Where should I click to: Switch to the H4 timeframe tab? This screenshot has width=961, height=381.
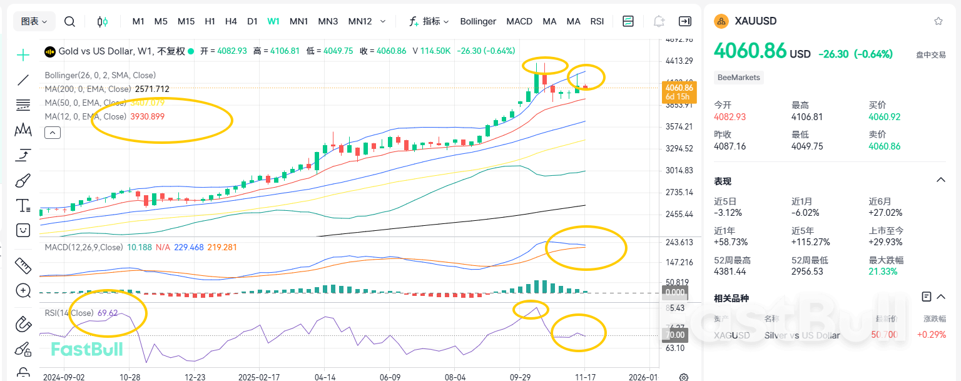pos(231,21)
